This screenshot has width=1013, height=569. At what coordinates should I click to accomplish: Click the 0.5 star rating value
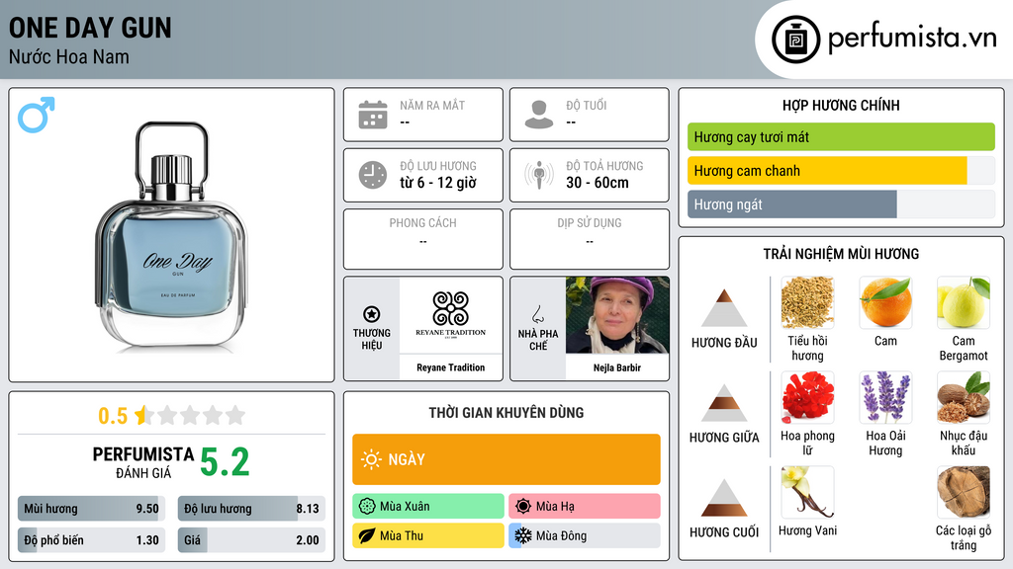(113, 416)
